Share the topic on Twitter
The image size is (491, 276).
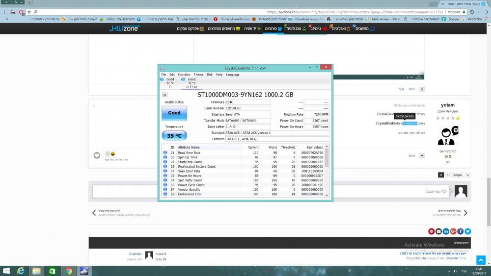point(468,231)
